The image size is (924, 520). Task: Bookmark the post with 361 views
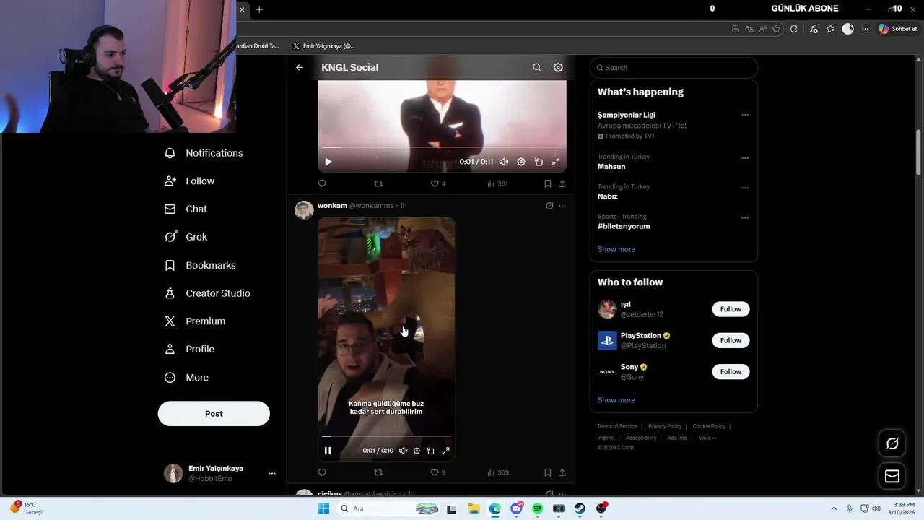click(547, 183)
